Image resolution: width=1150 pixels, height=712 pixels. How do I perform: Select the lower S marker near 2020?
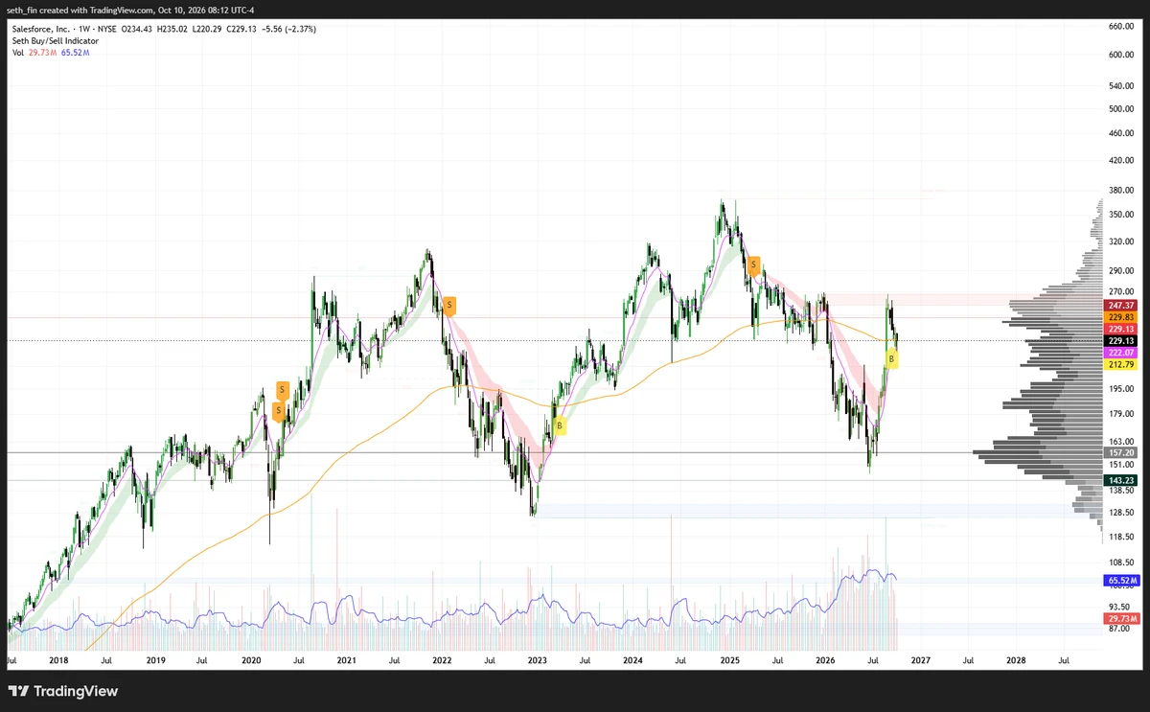click(278, 411)
